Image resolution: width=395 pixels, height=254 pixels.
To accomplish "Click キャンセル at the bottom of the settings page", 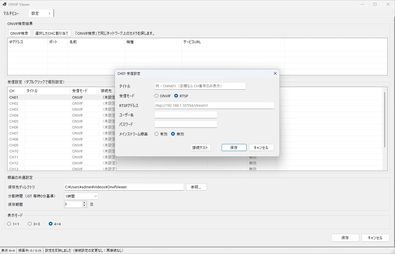I will [x=375, y=238].
